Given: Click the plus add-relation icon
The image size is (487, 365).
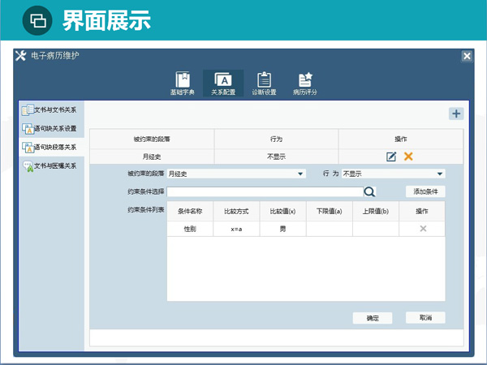Looking at the screenshot, I should 456,114.
